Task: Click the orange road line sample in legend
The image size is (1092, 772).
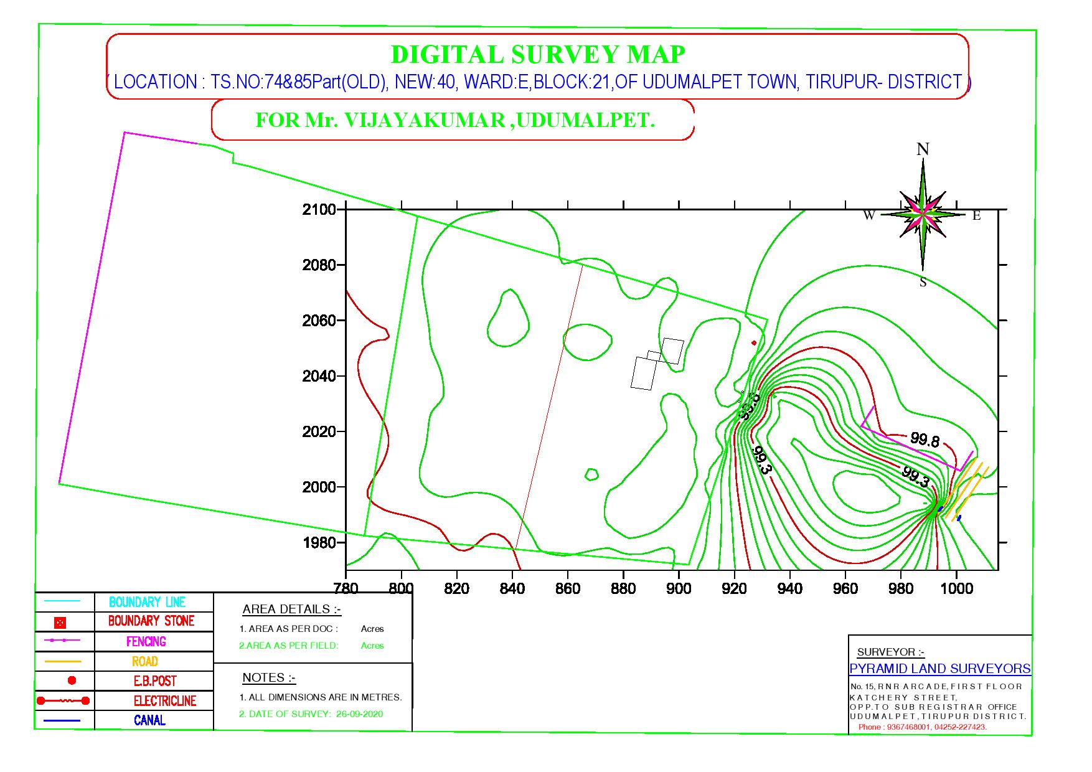Action: click(x=63, y=661)
